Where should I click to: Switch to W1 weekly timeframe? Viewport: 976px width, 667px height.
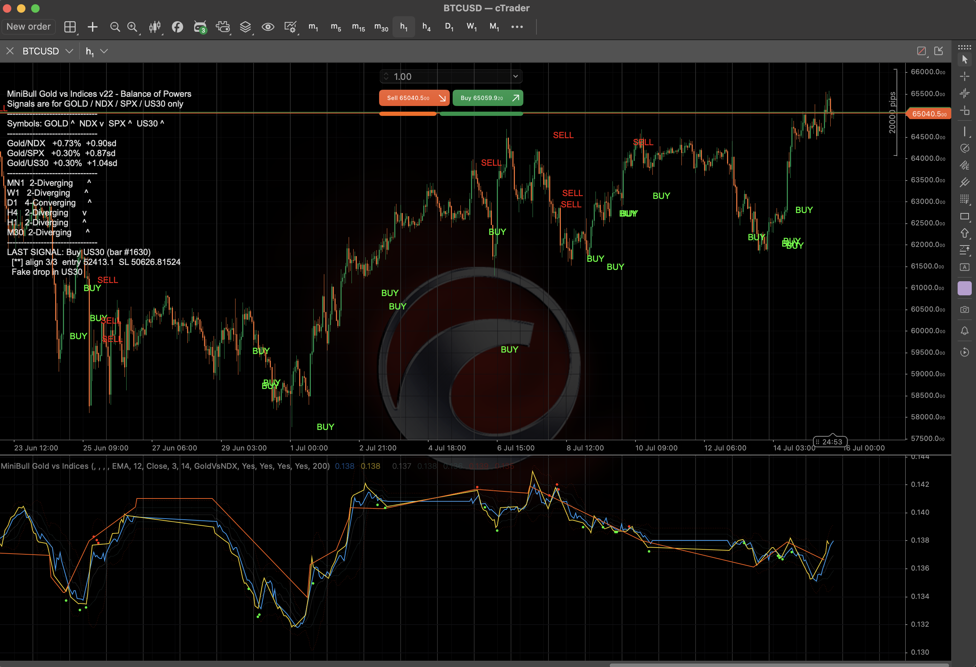point(472,27)
